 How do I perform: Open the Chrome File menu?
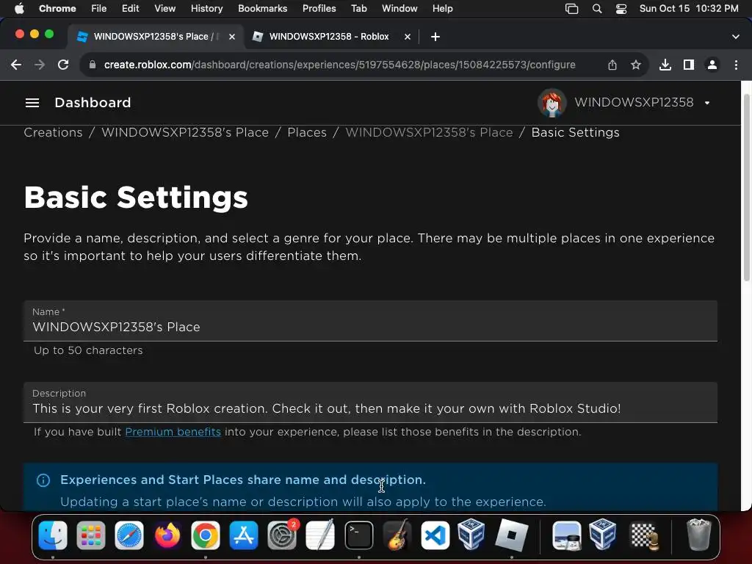coord(99,8)
